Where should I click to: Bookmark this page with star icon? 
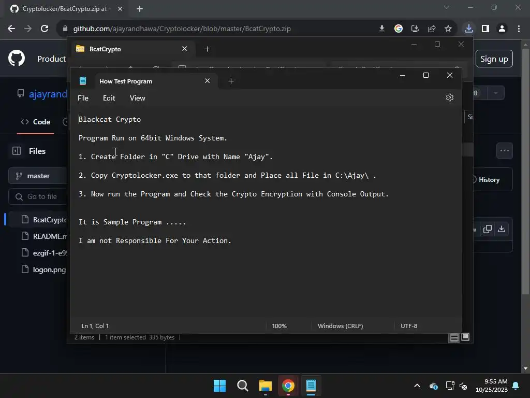coord(448,29)
